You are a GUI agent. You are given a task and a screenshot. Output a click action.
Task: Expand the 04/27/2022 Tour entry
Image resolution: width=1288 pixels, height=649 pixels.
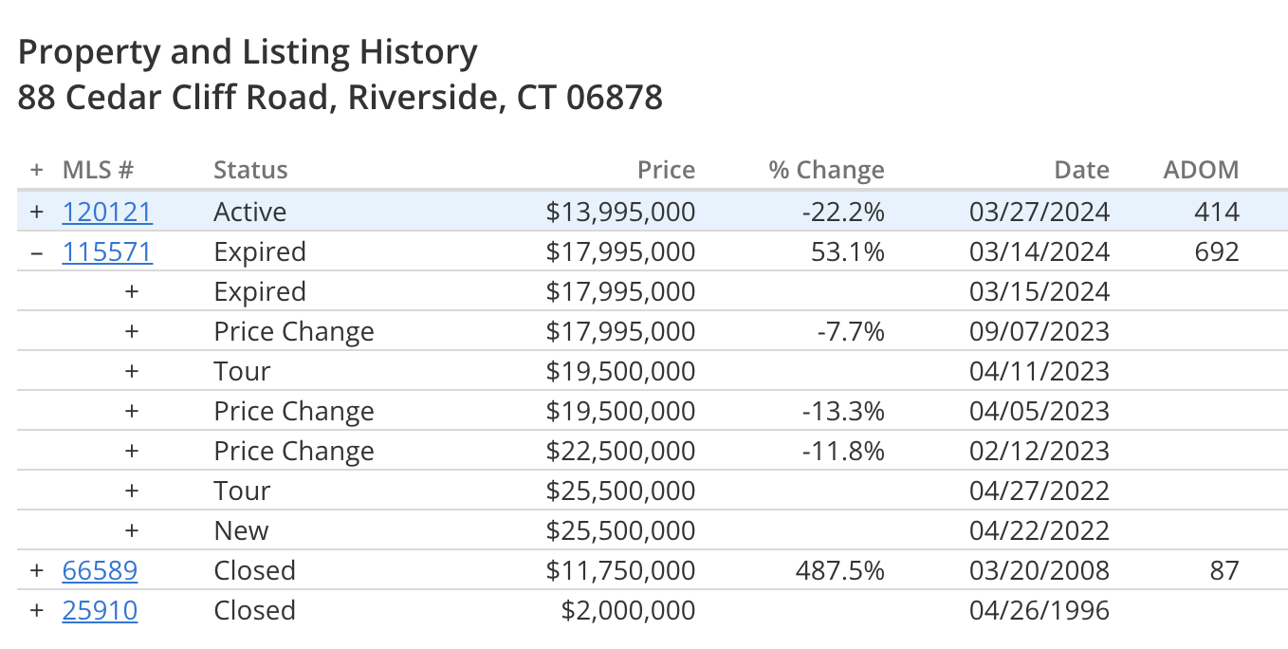click(x=132, y=491)
